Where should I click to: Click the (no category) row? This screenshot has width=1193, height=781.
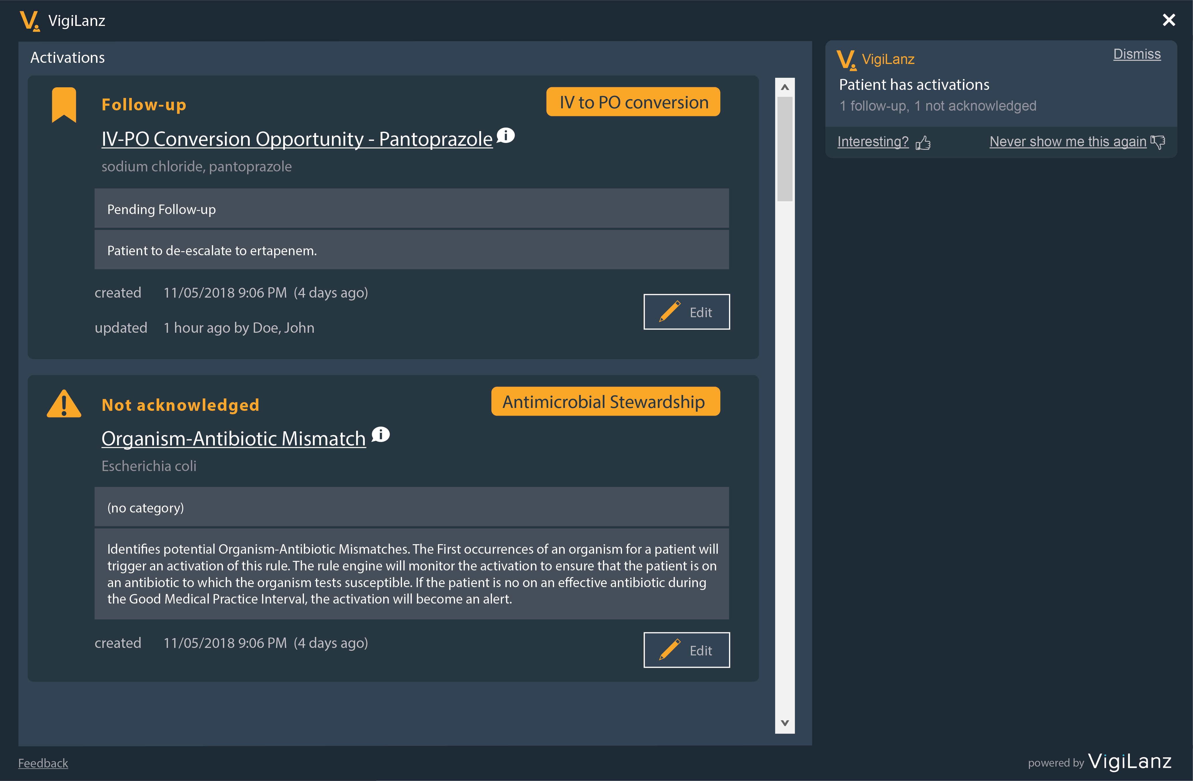412,507
